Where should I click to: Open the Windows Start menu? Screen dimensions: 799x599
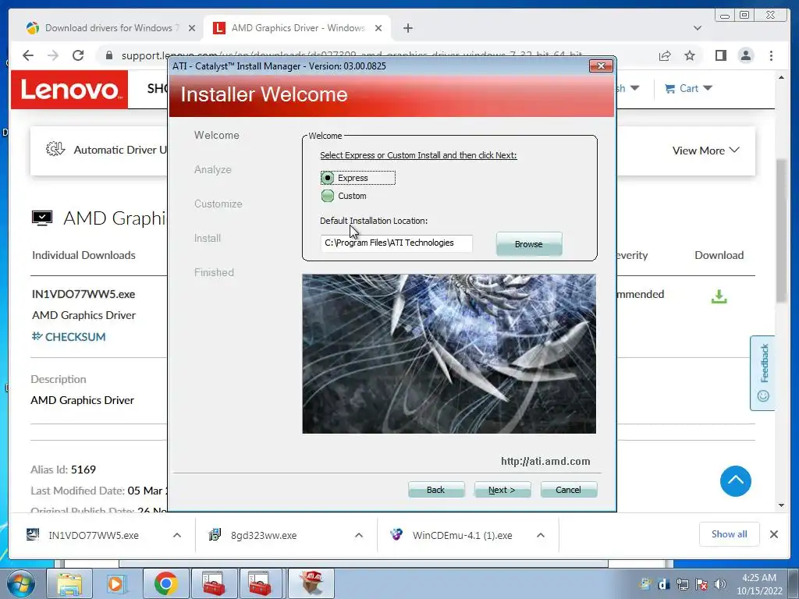pos(20,583)
